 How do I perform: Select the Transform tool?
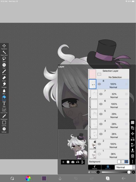click(4, 47)
